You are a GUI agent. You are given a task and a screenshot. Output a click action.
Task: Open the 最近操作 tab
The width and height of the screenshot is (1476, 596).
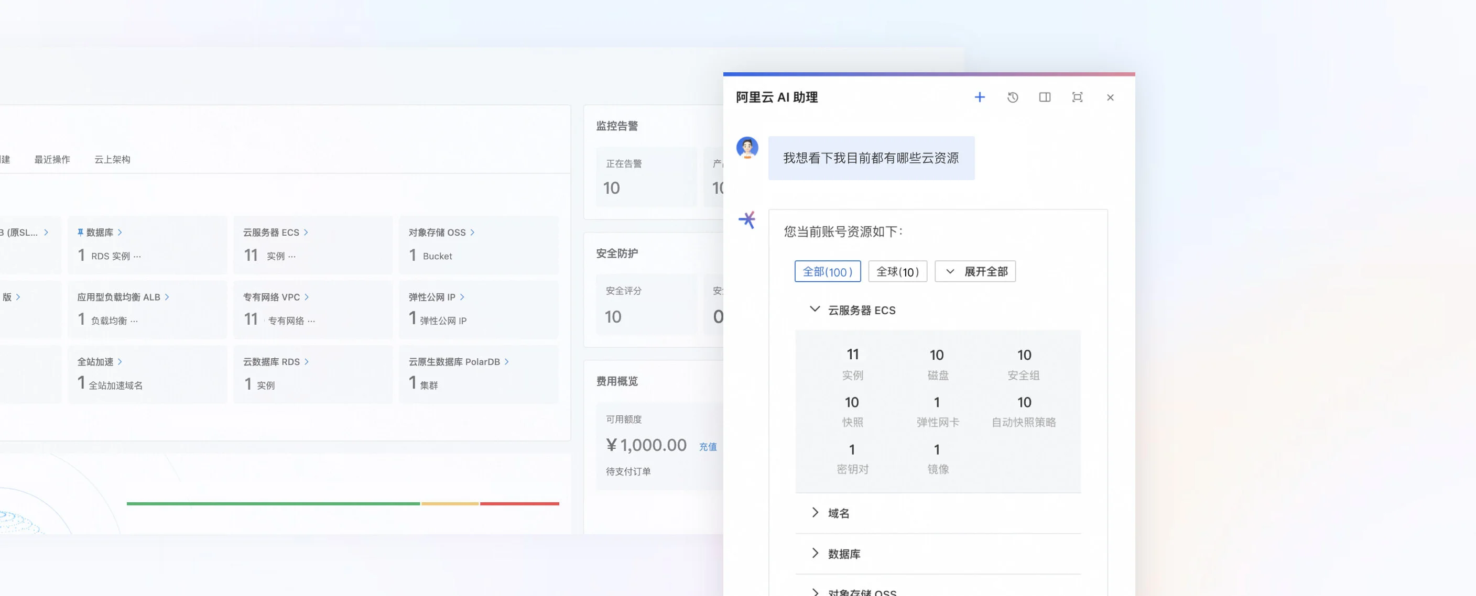coord(51,159)
